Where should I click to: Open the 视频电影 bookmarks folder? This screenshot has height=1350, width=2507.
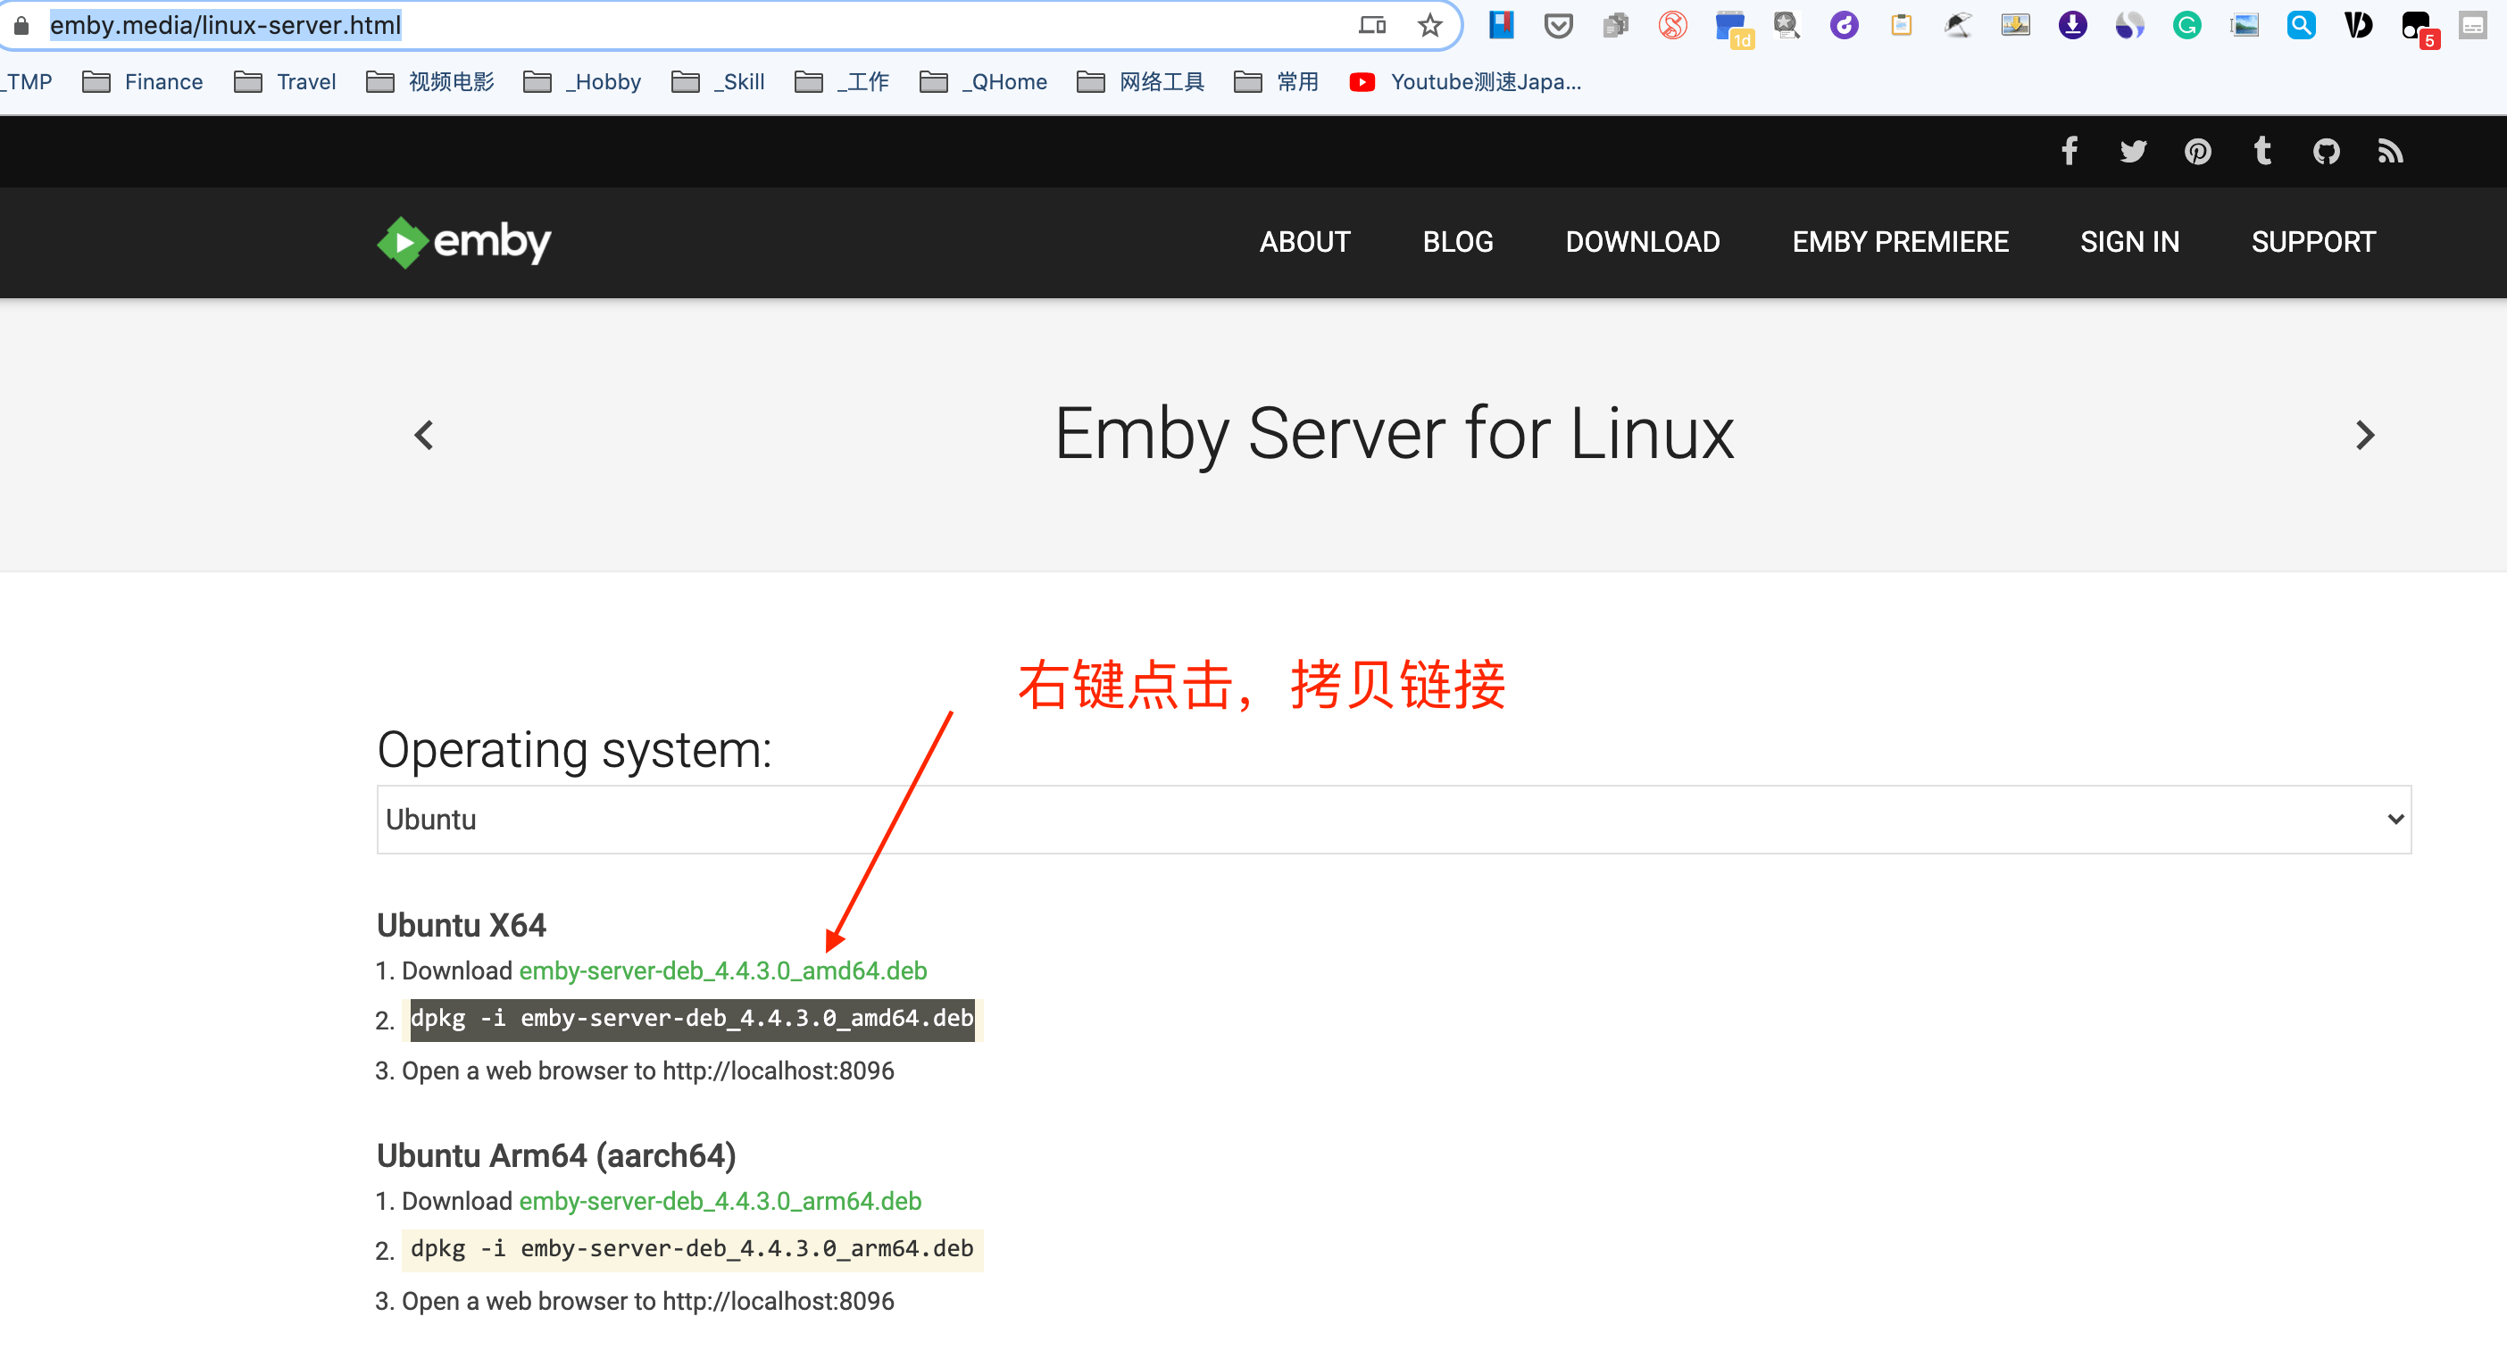click(x=431, y=82)
